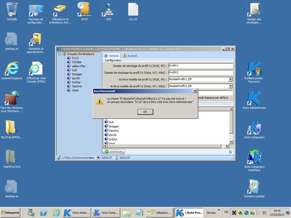Open the DHCP desktop shortcut
291x218 pixels.
tap(84, 11)
